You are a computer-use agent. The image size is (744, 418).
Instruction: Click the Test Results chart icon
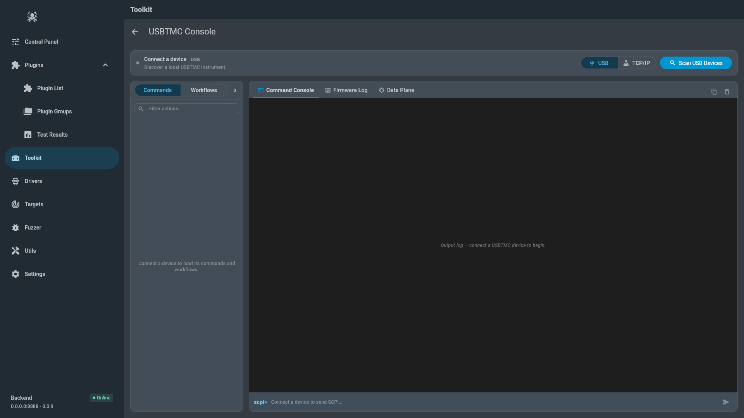(28, 135)
